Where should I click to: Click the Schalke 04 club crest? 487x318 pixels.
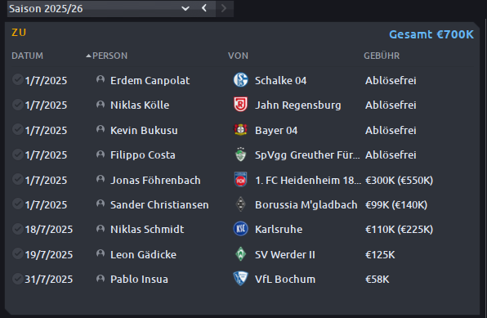240,80
